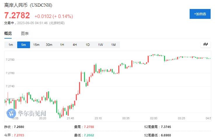Switch chart to 15m interval
Screen dimensions: 215x139
coord(36,45)
